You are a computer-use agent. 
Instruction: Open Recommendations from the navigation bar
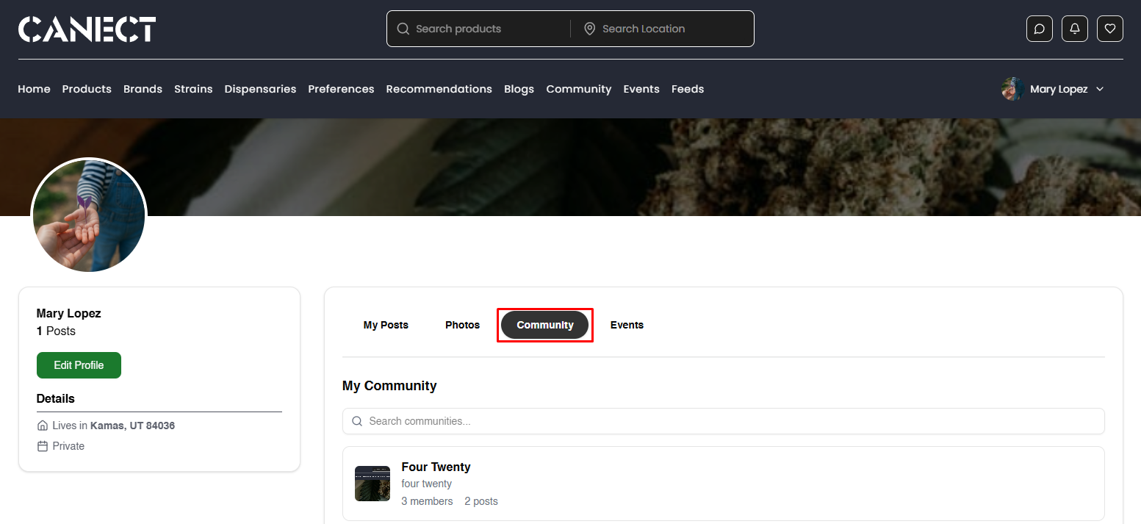click(x=439, y=89)
